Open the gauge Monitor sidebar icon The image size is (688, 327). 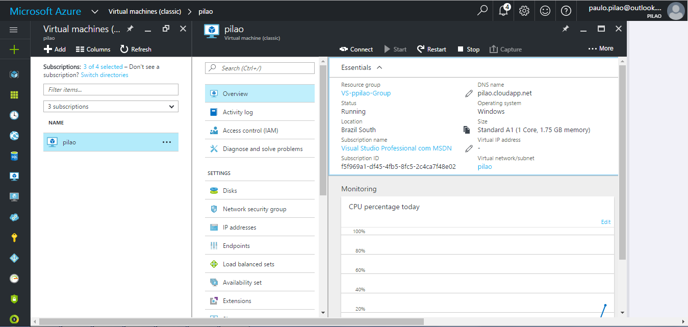coord(14,279)
